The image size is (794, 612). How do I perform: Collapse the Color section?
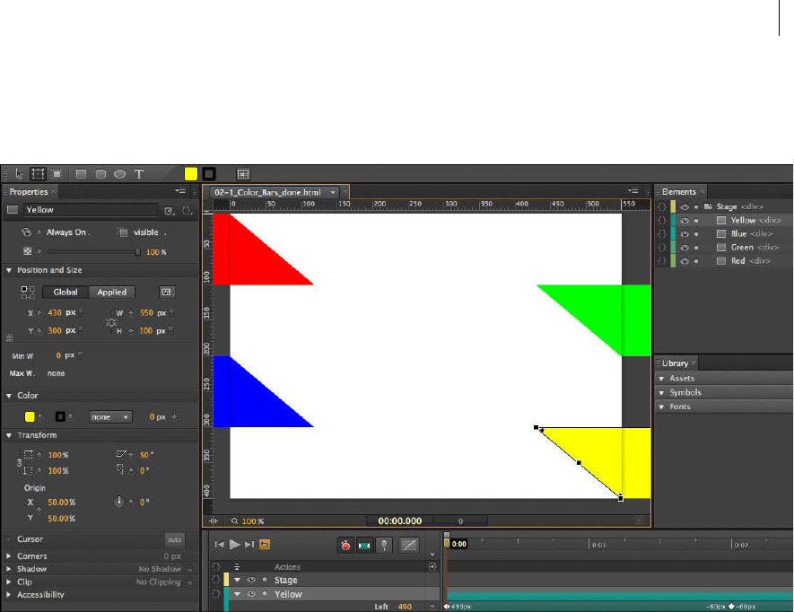(9, 395)
